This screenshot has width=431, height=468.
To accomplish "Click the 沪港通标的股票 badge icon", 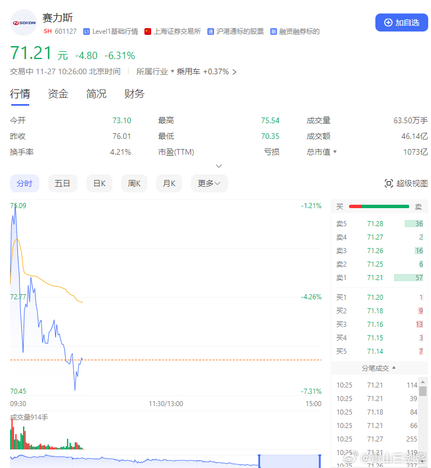I will (210, 31).
